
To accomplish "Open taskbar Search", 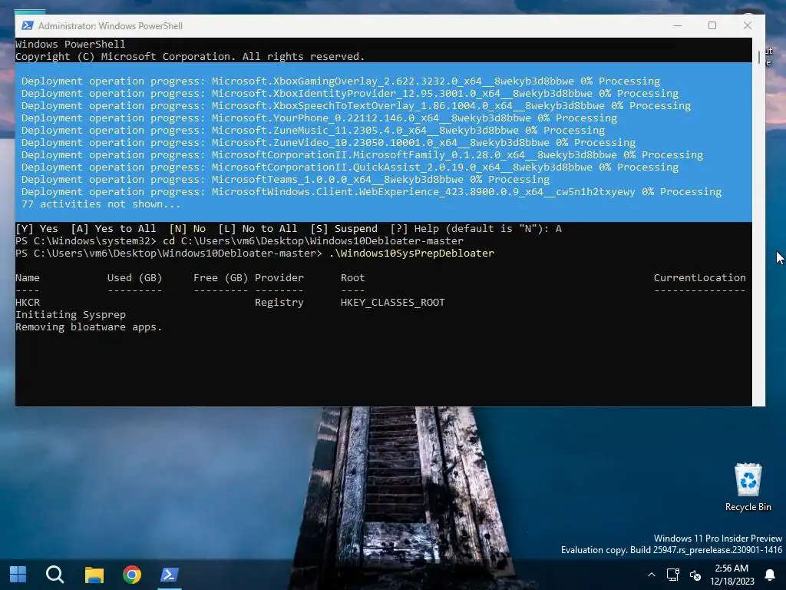I will pyautogui.click(x=54, y=575).
